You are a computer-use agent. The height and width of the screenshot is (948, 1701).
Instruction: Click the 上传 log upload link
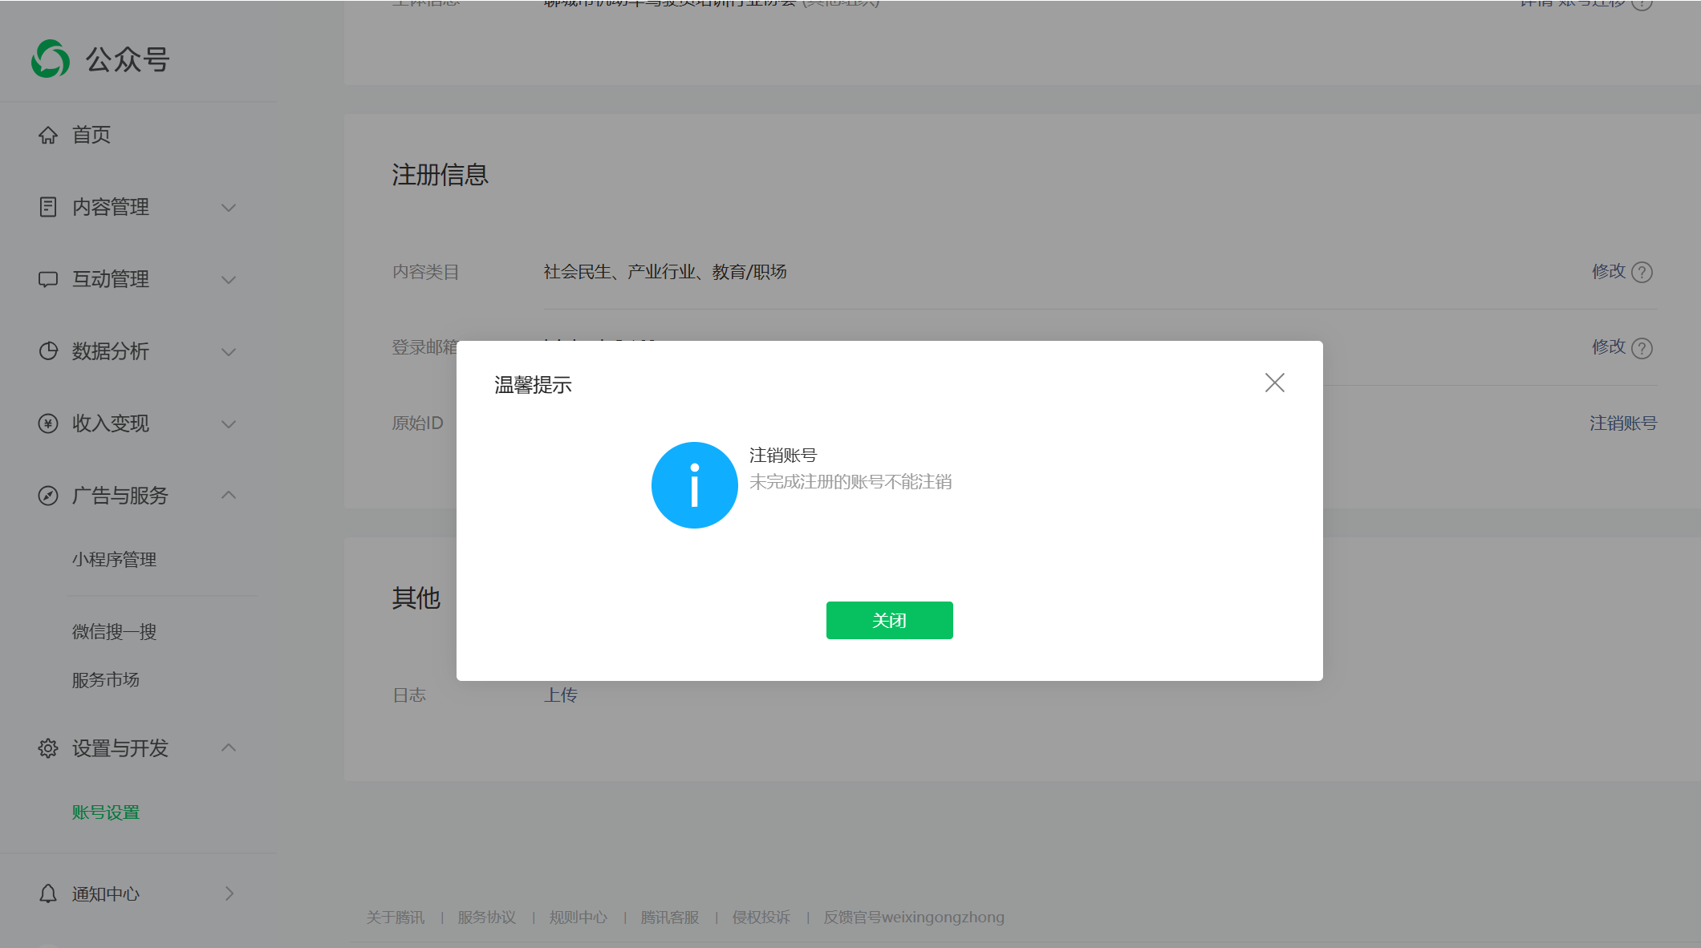point(560,695)
